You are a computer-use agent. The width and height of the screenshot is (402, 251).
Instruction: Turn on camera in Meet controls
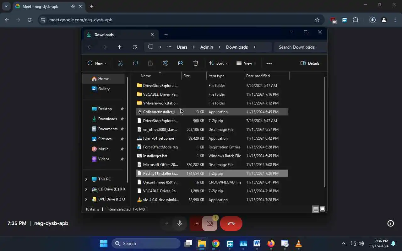210,223
